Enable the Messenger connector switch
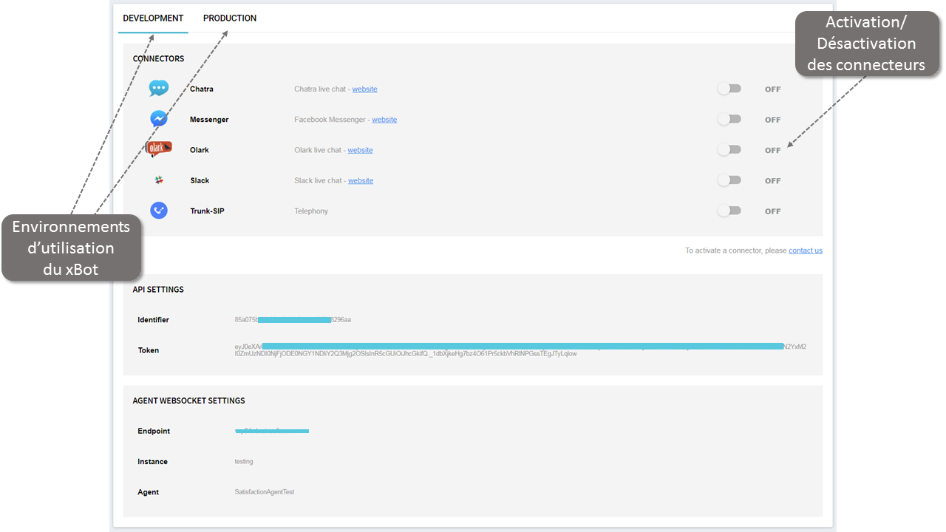Screen dimensions: 946x532 (x=729, y=119)
